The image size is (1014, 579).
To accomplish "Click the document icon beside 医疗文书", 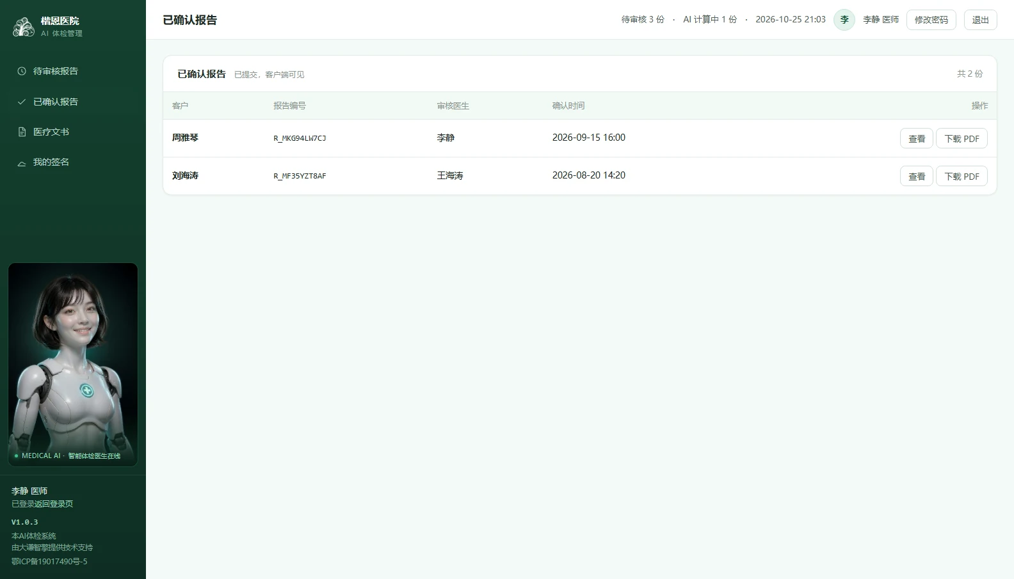I will pos(22,132).
